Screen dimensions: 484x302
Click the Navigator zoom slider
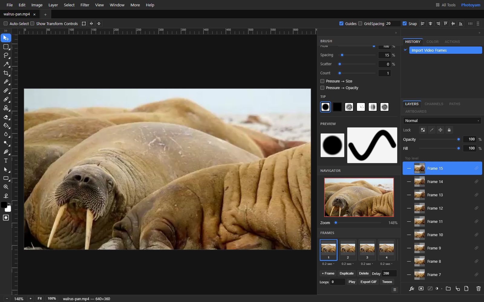pos(358,223)
